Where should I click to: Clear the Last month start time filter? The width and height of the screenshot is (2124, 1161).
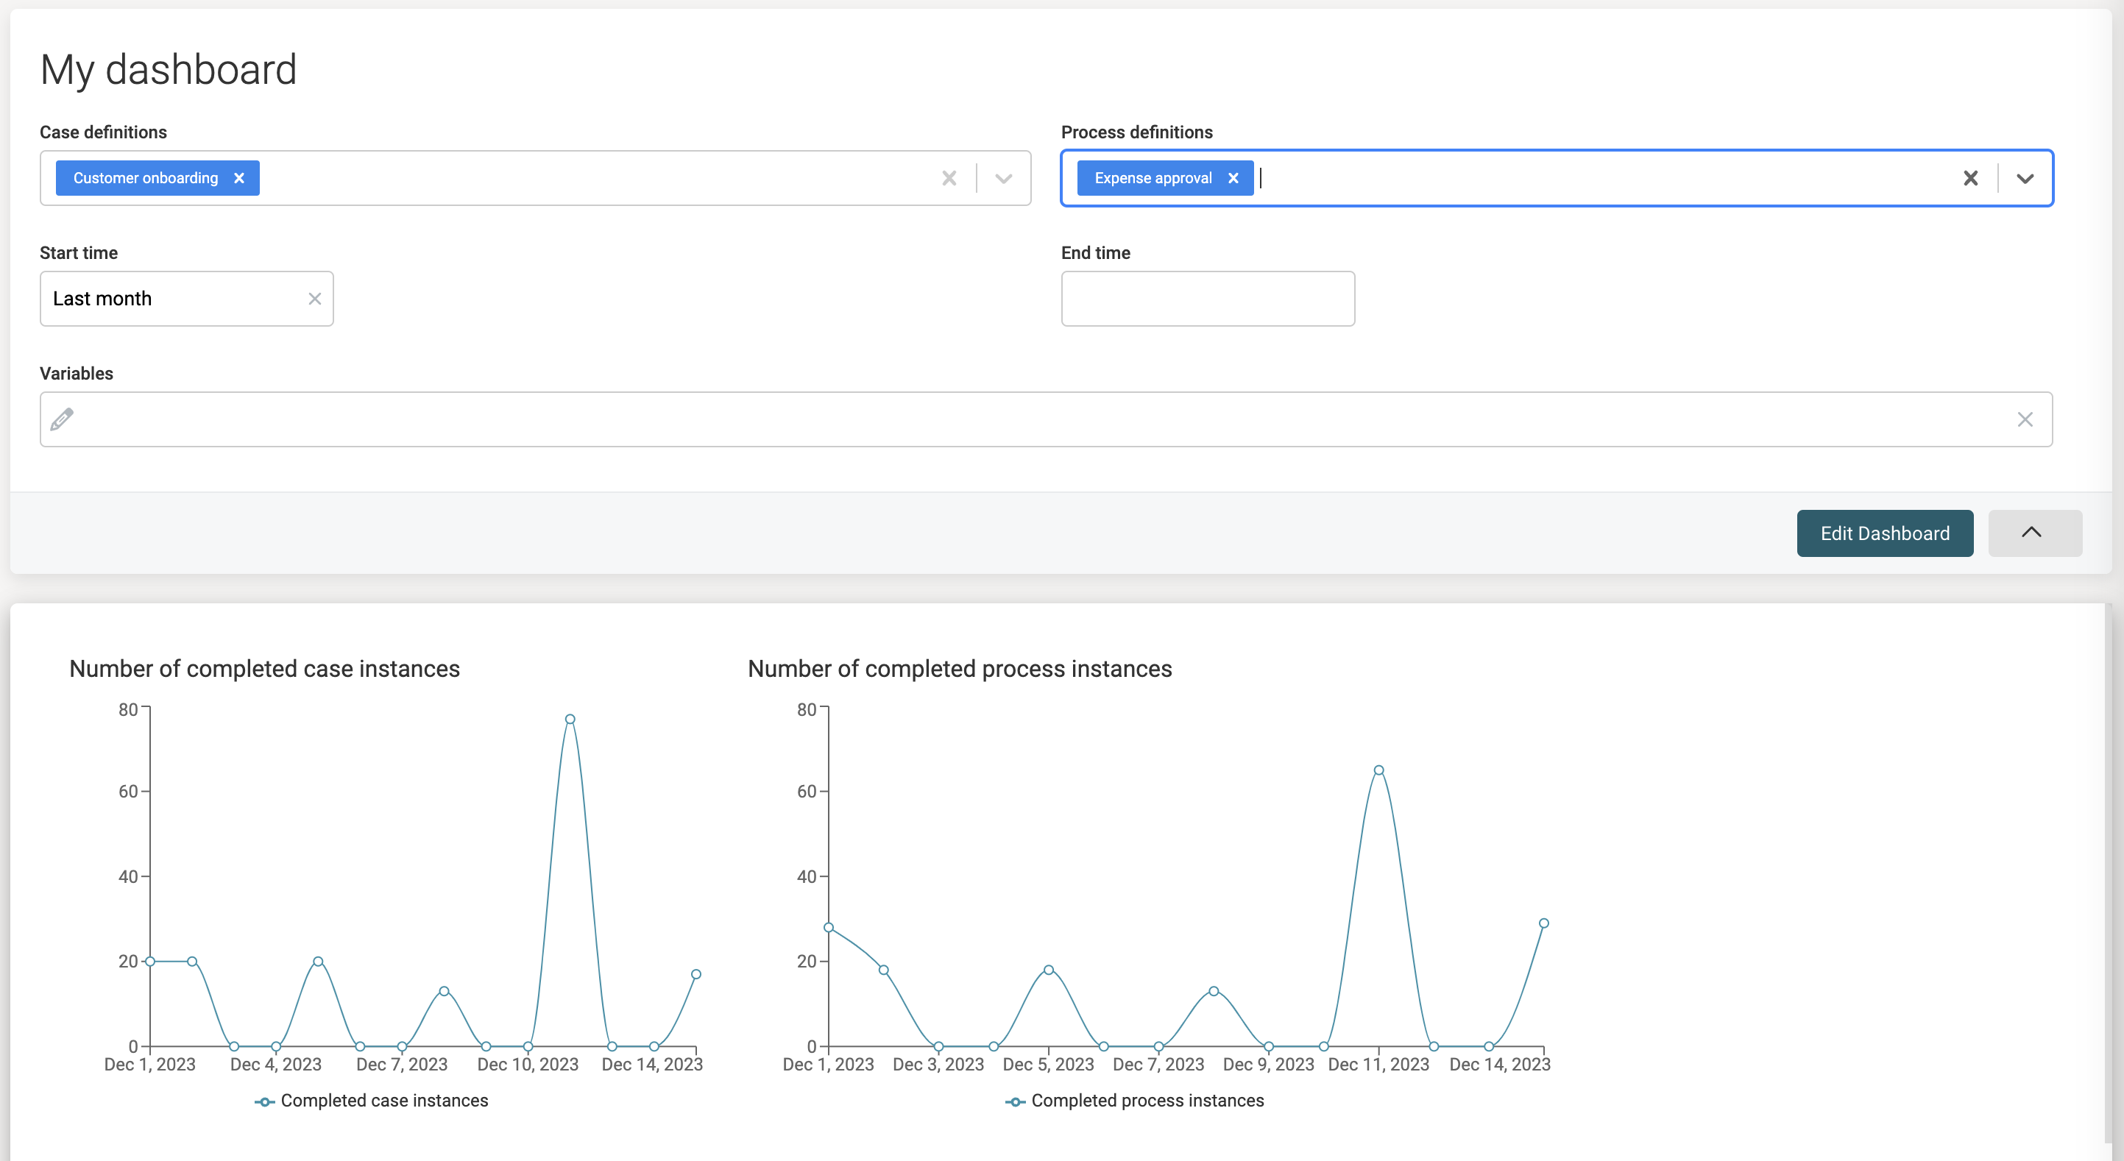click(x=314, y=299)
